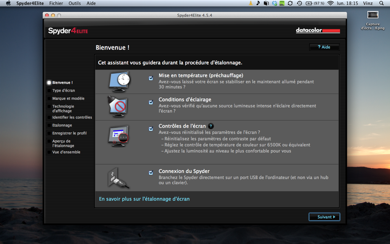Open the Fichier menu
The width and height of the screenshot is (390, 244).
pos(56,3)
